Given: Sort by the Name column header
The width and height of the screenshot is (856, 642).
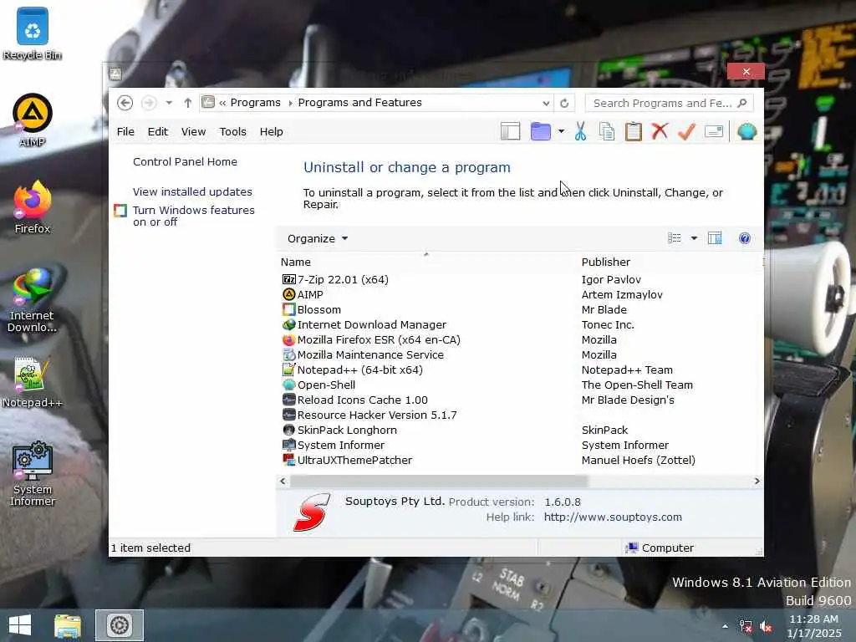Looking at the screenshot, I should pyautogui.click(x=296, y=262).
